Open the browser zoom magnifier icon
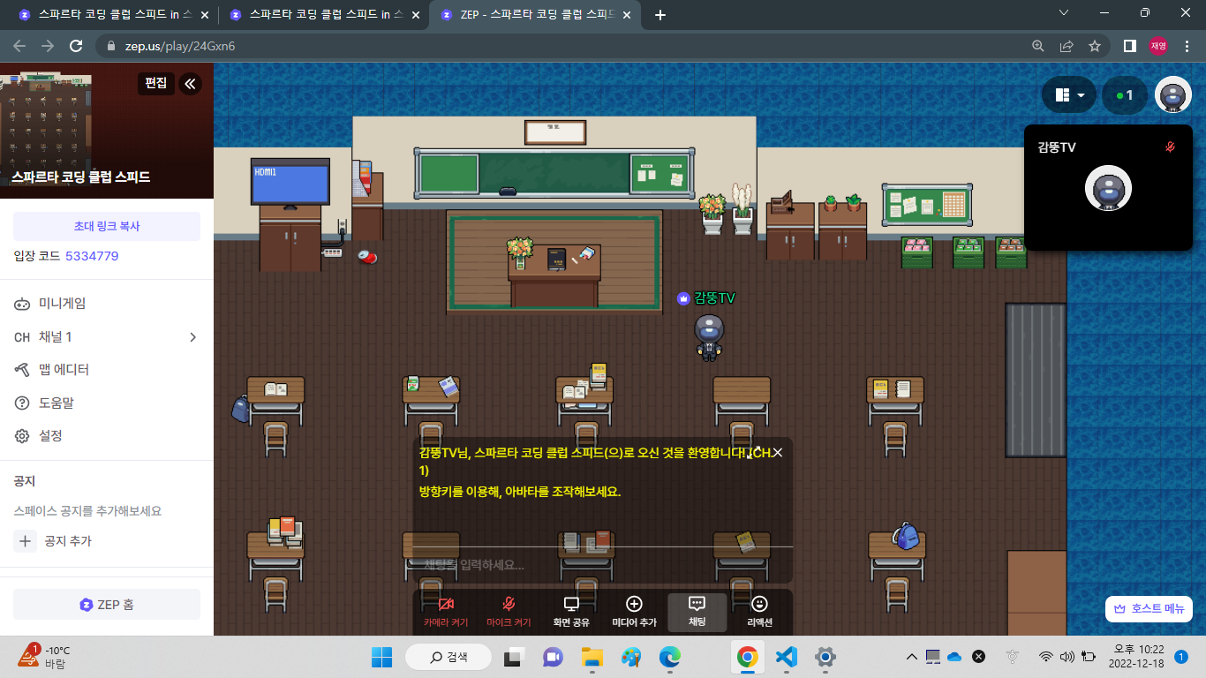 1038,46
